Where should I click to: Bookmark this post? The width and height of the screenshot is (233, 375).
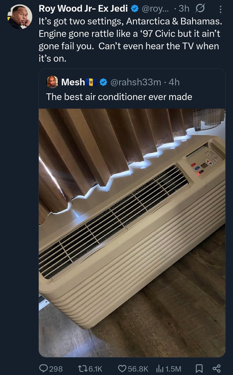click(199, 368)
